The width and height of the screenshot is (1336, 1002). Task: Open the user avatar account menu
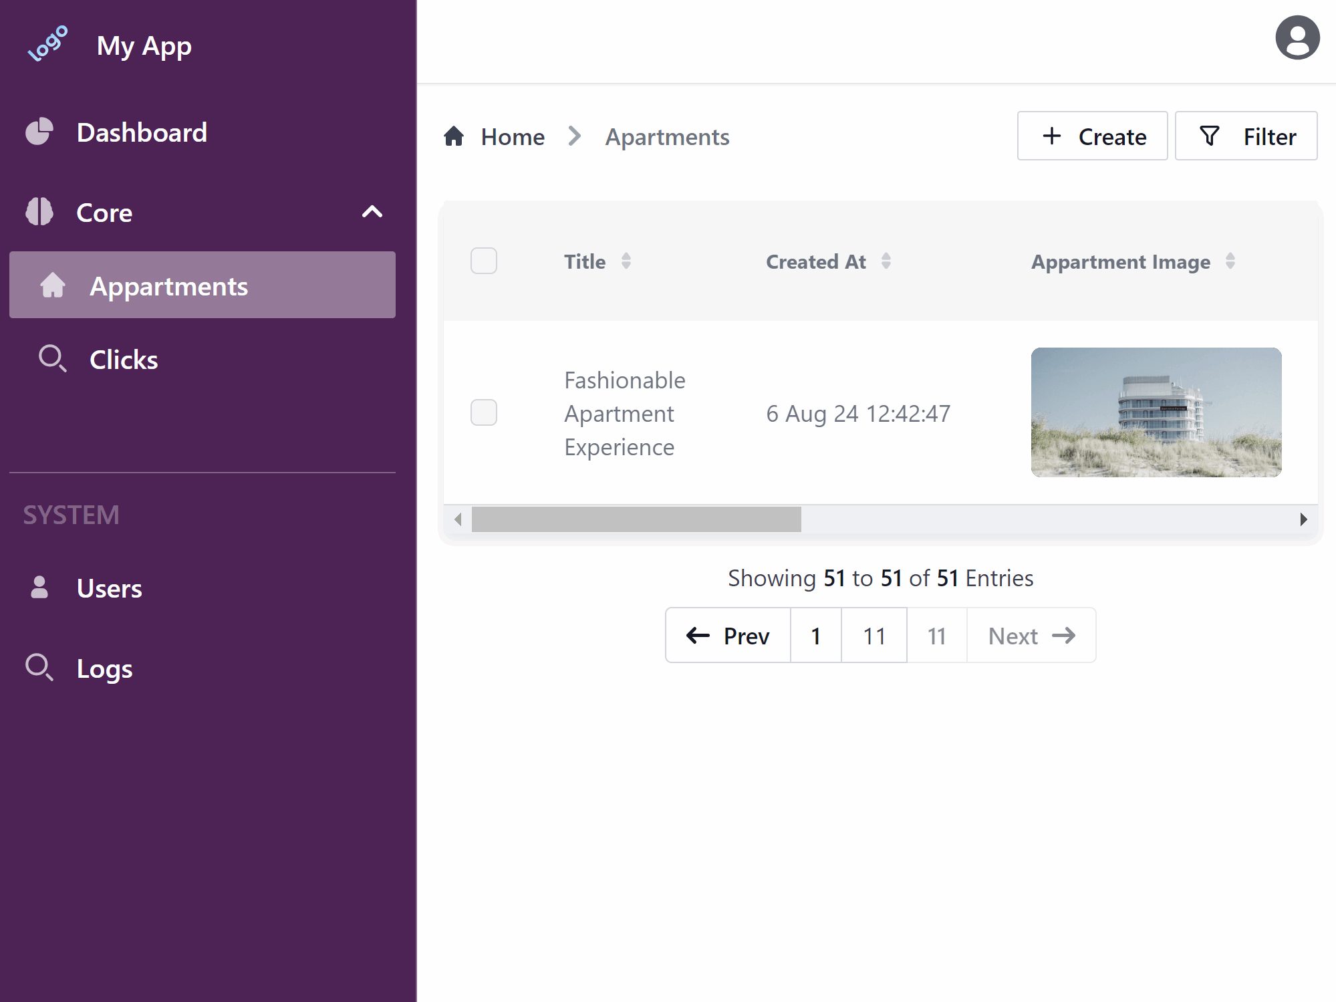click(x=1297, y=38)
